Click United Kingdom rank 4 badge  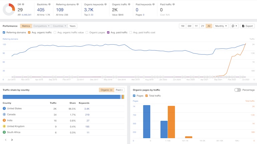pos(4,126)
